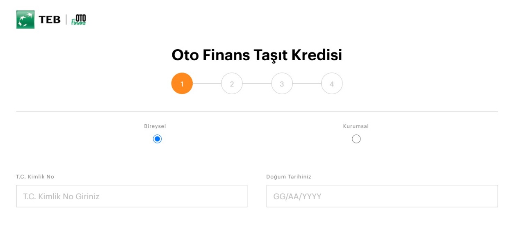
Task: Click the connector line between steps 1 and 2
Action: 207,84
